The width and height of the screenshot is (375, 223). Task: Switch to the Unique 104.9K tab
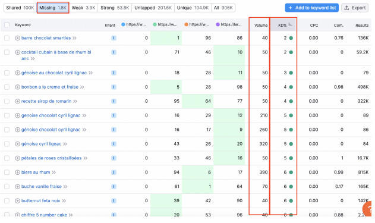click(193, 8)
